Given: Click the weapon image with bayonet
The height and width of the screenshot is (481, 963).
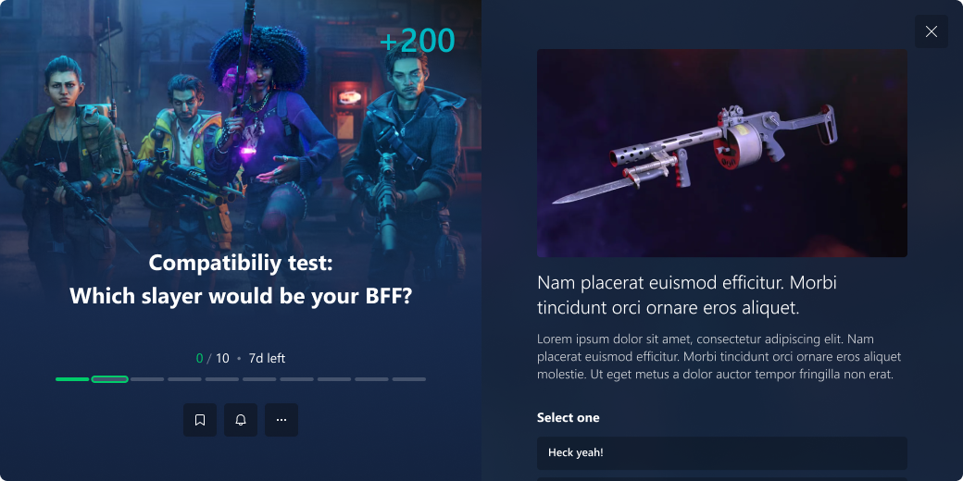Looking at the screenshot, I should click(x=721, y=153).
